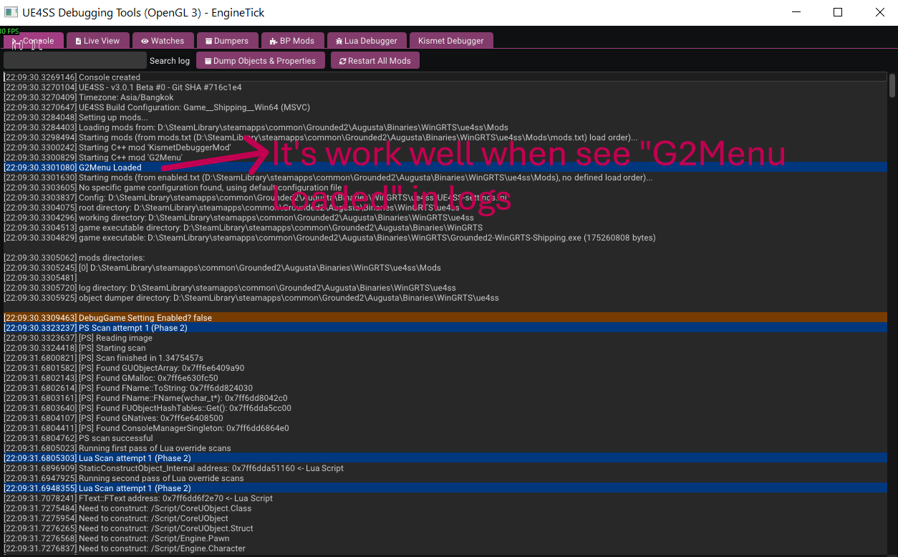Click the Search log input field
The height and width of the screenshot is (557, 898).
click(x=75, y=61)
